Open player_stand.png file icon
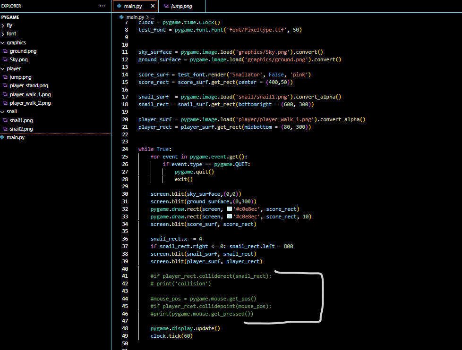 click(5, 86)
